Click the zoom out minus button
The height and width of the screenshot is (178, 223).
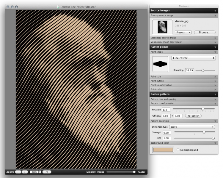tap(18, 172)
